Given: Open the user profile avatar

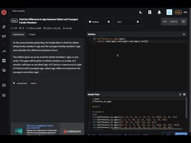Looking at the screenshot, I should point(169,12).
